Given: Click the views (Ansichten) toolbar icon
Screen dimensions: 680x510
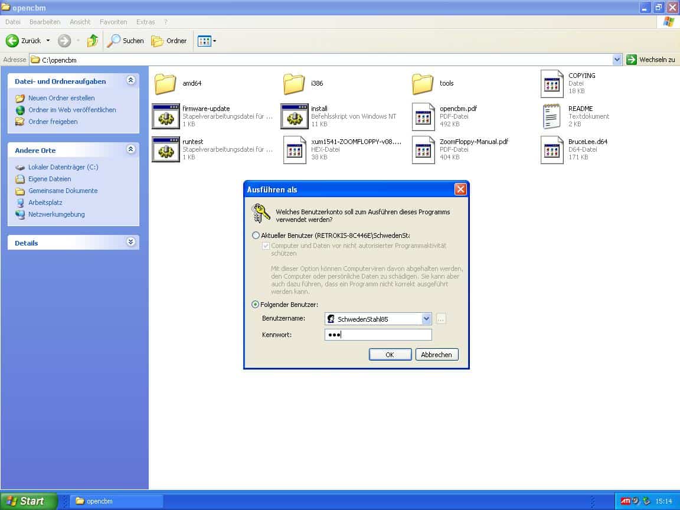Looking at the screenshot, I should pyautogui.click(x=204, y=41).
